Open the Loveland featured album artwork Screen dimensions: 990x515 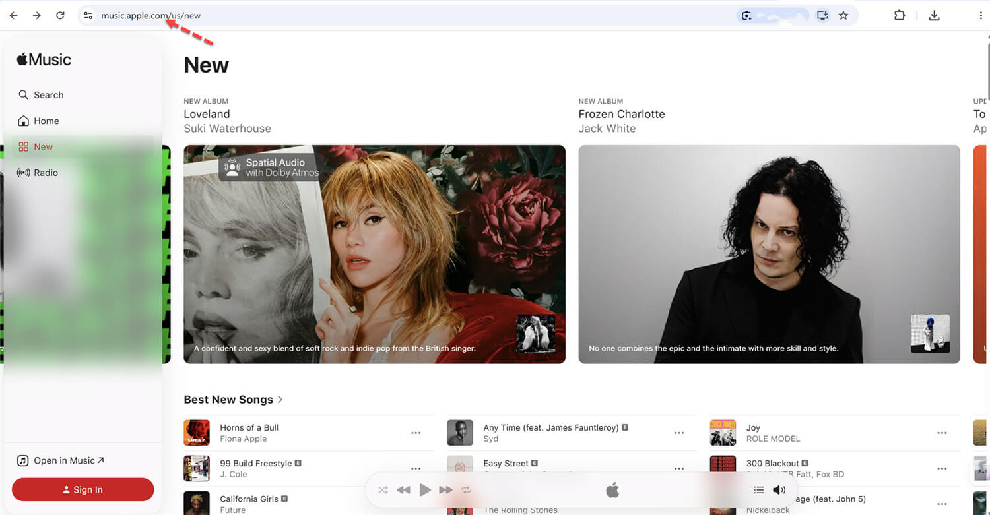pos(374,254)
